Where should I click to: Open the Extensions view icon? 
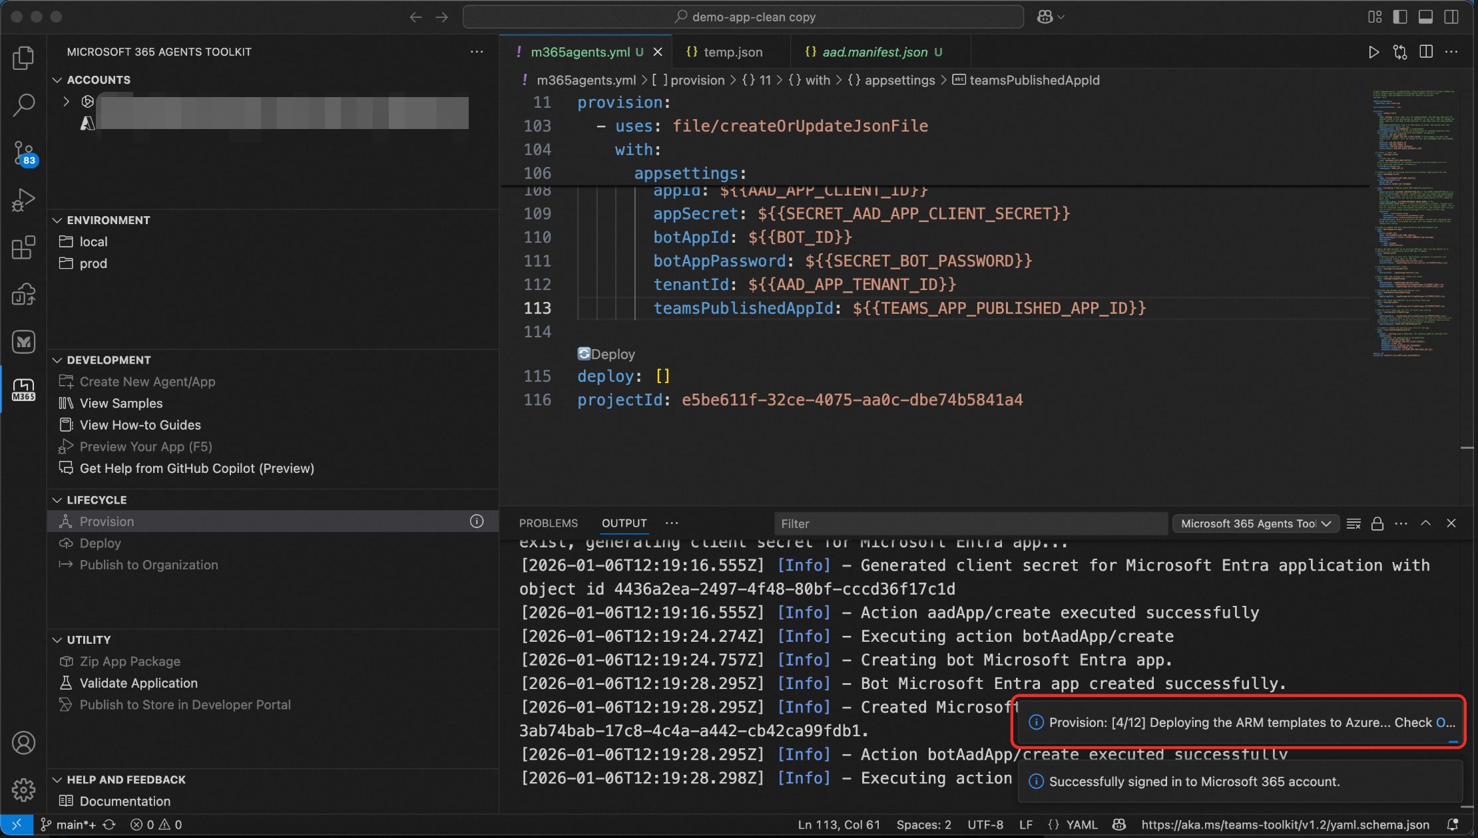coord(23,247)
